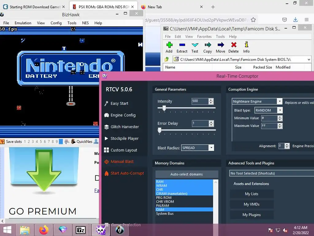Click the Error Delay slider thumb
This screenshot has width=314, height=236.
coord(159,130)
